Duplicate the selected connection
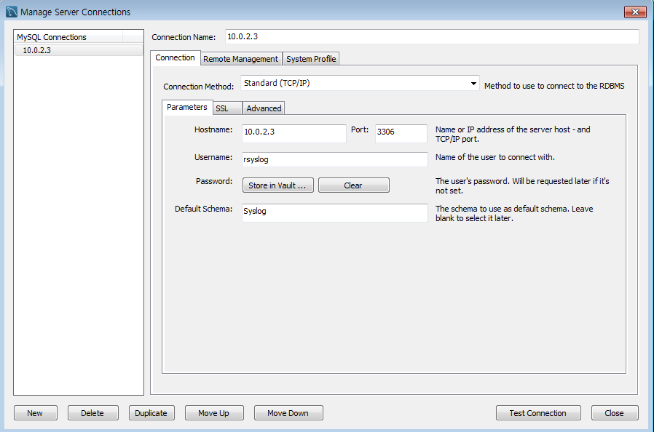The image size is (654, 432). (x=151, y=413)
